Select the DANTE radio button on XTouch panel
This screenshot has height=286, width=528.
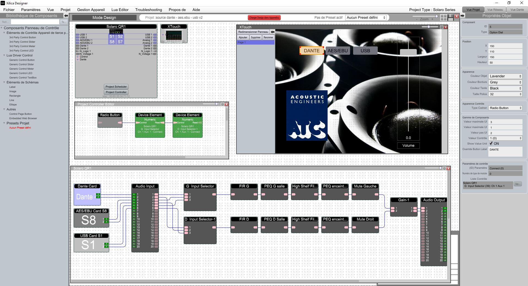(312, 51)
